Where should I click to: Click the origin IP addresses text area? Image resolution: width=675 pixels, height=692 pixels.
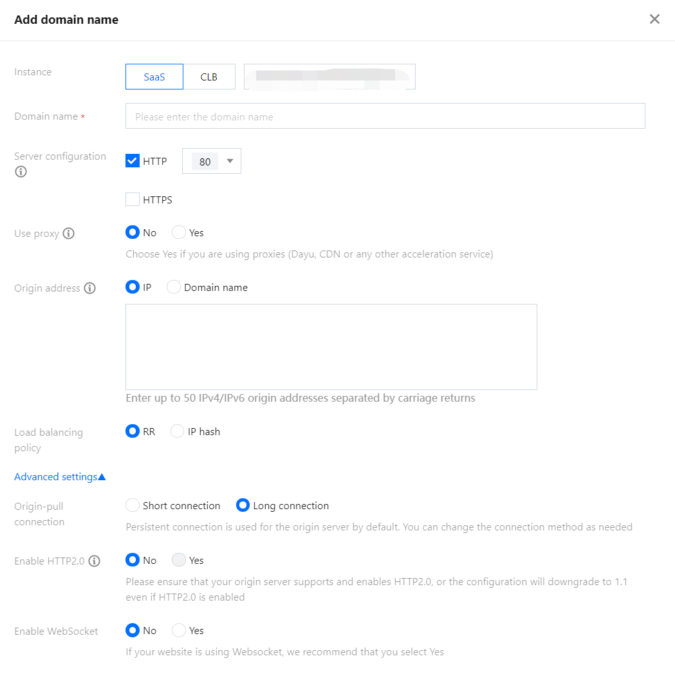pos(331,346)
